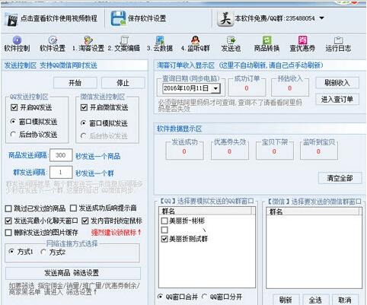Click the 开始 button
Viewport: 367px width, 305px height.
(x=75, y=83)
